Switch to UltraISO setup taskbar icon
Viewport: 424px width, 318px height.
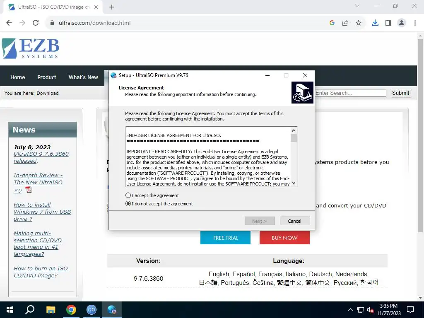112,310
